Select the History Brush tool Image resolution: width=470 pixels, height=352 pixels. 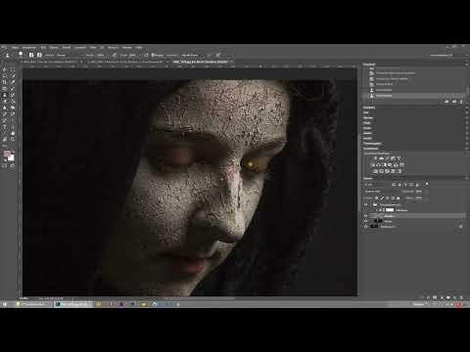click(x=13, y=95)
